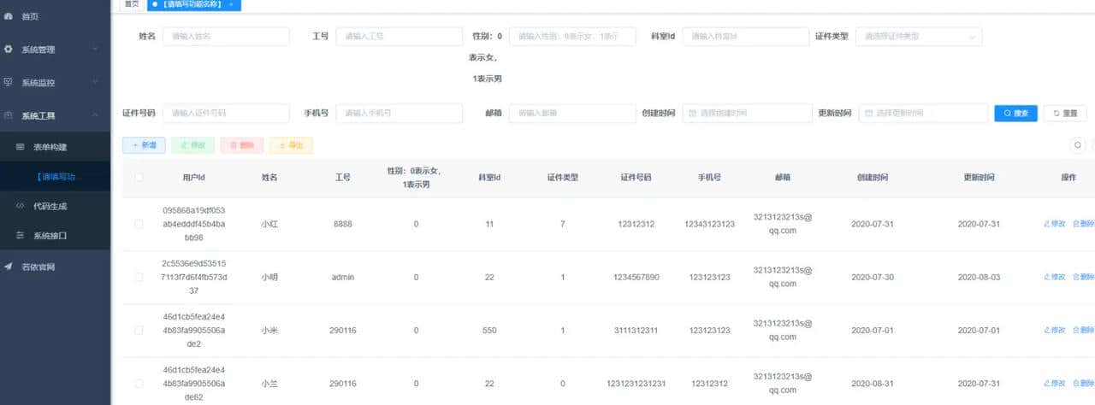Click the 重置 button
The height and width of the screenshot is (405, 1095).
pos(1065,113)
